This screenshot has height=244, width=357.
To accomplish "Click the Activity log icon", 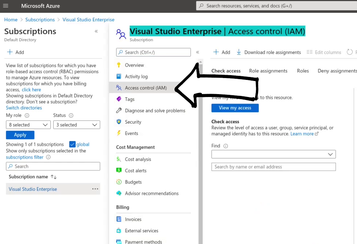I will pyautogui.click(x=119, y=76).
